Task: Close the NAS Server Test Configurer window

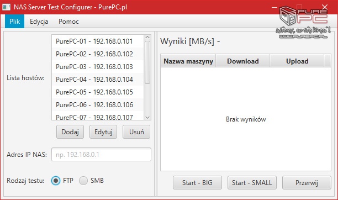Action: pyautogui.click(x=325, y=7)
